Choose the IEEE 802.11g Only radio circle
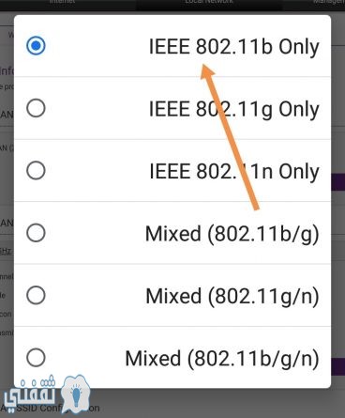The width and height of the screenshot is (345, 418). tap(36, 108)
